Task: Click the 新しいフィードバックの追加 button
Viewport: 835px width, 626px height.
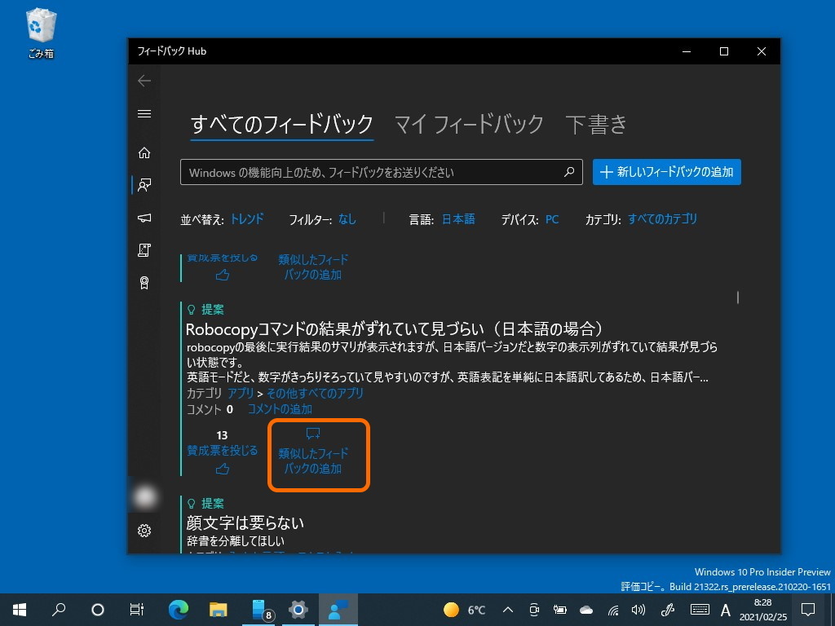Action: 666,172
